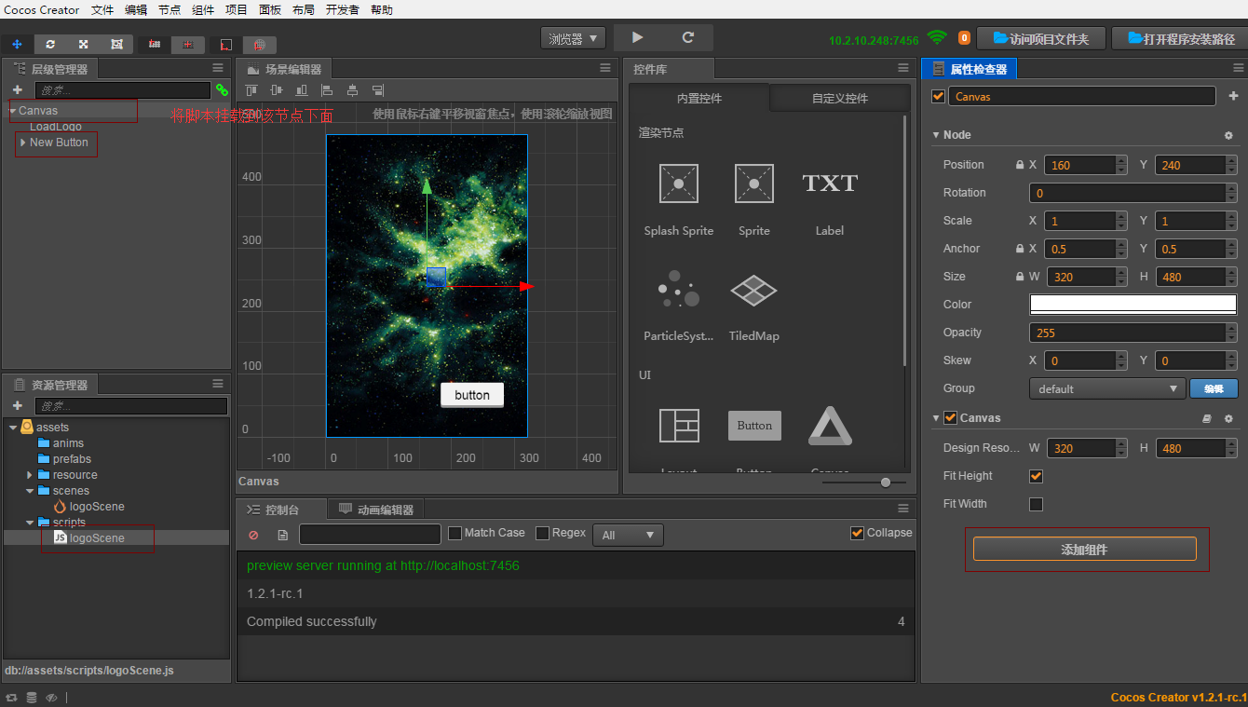Click the green link icon beside hierarchy search
Image resolution: width=1248 pixels, height=707 pixels.
[x=222, y=90]
